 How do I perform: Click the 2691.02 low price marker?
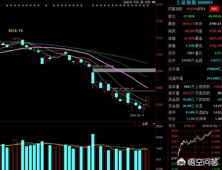point(135,116)
